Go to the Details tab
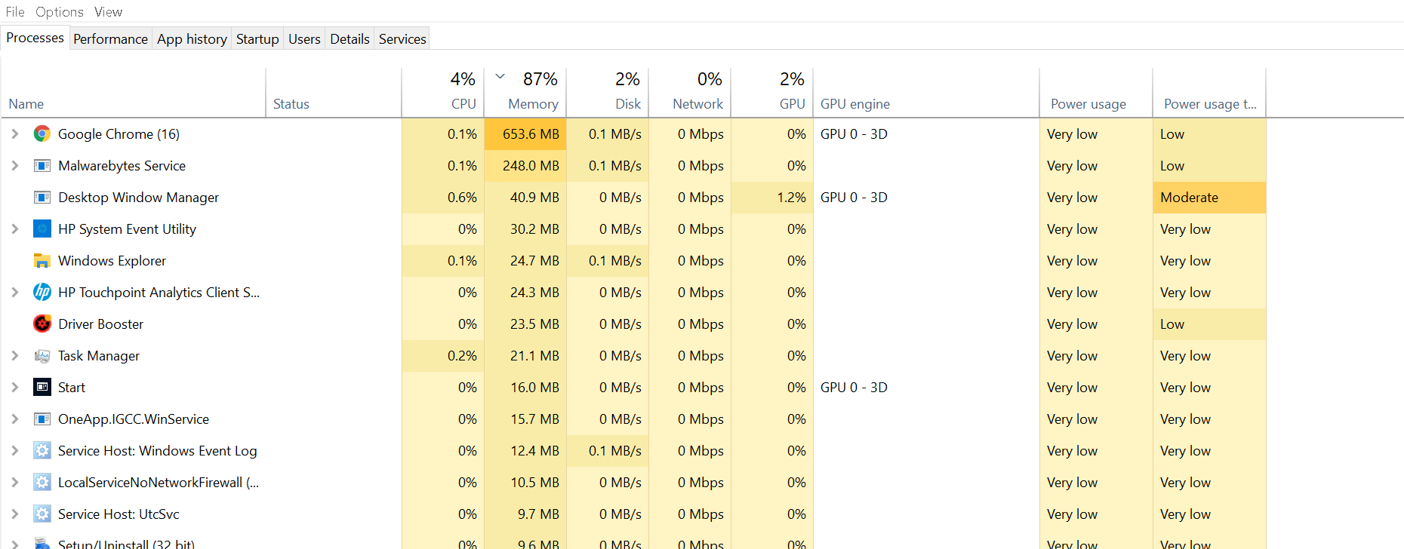Image resolution: width=1404 pixels, height=549 pixels. (x=349, y=39)
